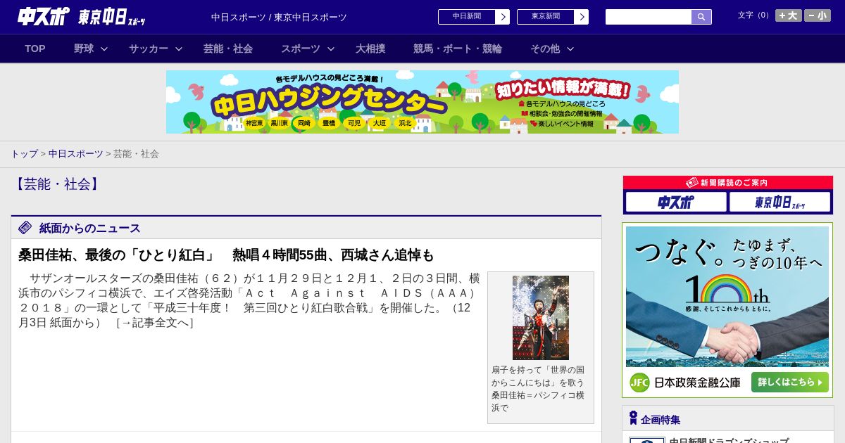The height and width of the screenshot is (443, 845).
Task: Select 芸能・社会 navigation item
Action: (x=228, y=49)
